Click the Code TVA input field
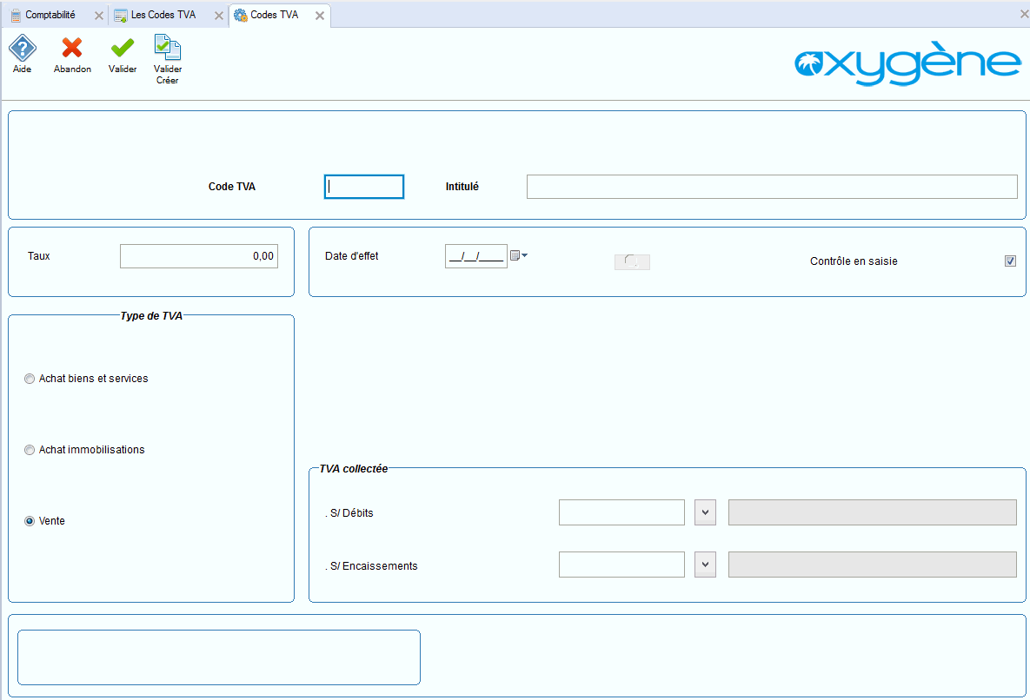 [x=364, y=187]
